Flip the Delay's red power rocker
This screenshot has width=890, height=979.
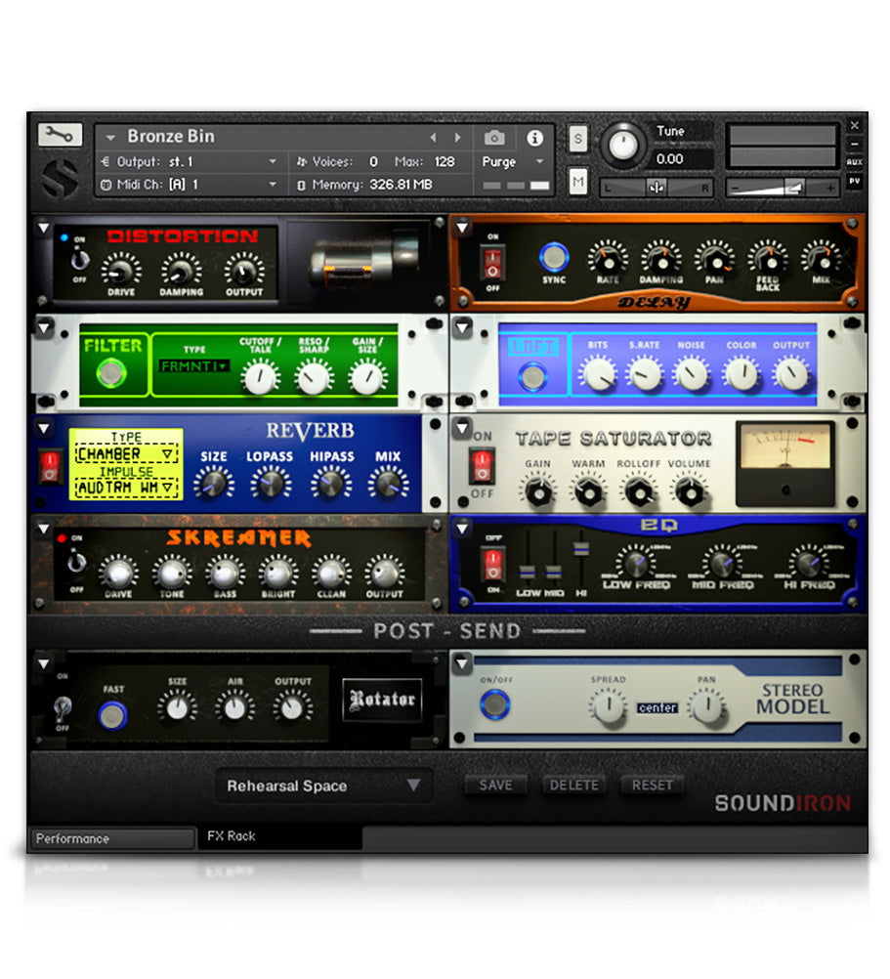(x=491, y=262)
